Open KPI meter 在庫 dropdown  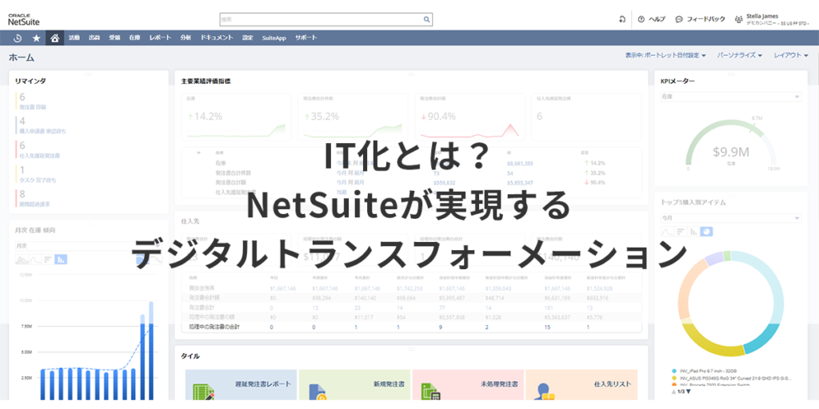point(730,97)
